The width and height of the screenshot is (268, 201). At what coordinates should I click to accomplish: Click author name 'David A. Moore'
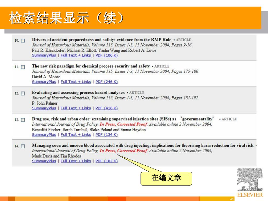point(46,77)
